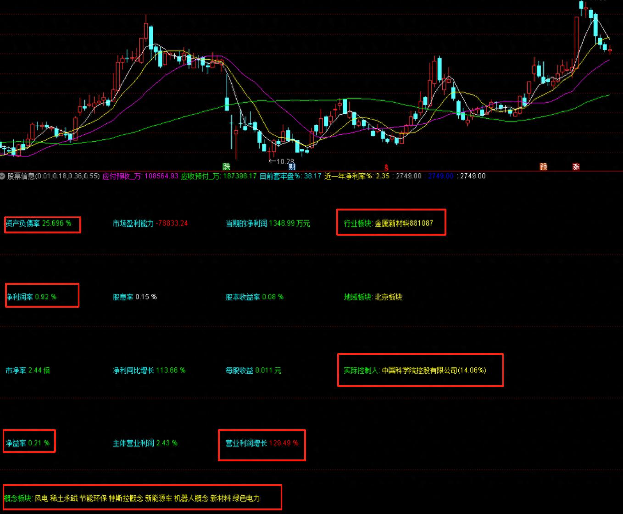Click 行业板块 金属新材料881087 text
The width and height of the screenshot is (623, 514).
[389, 223]
